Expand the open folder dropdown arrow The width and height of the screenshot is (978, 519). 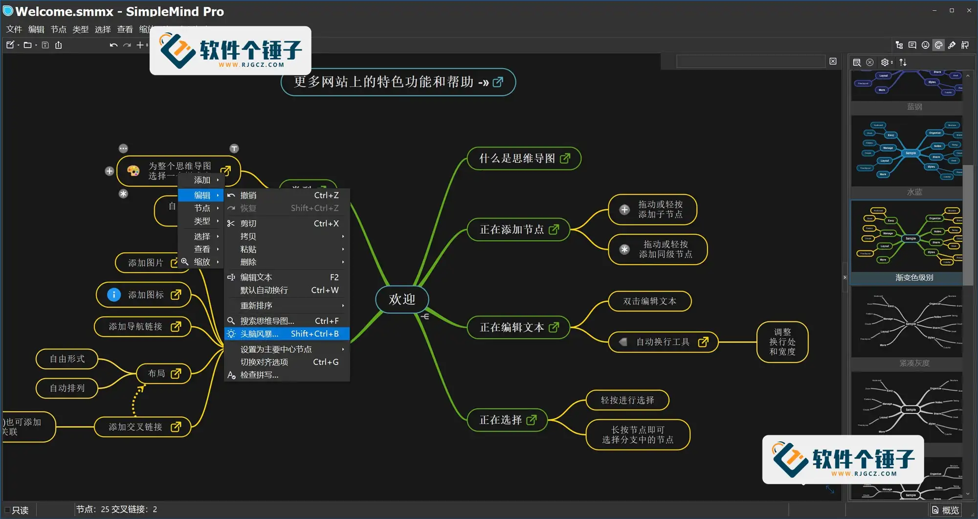pos(36,45)
